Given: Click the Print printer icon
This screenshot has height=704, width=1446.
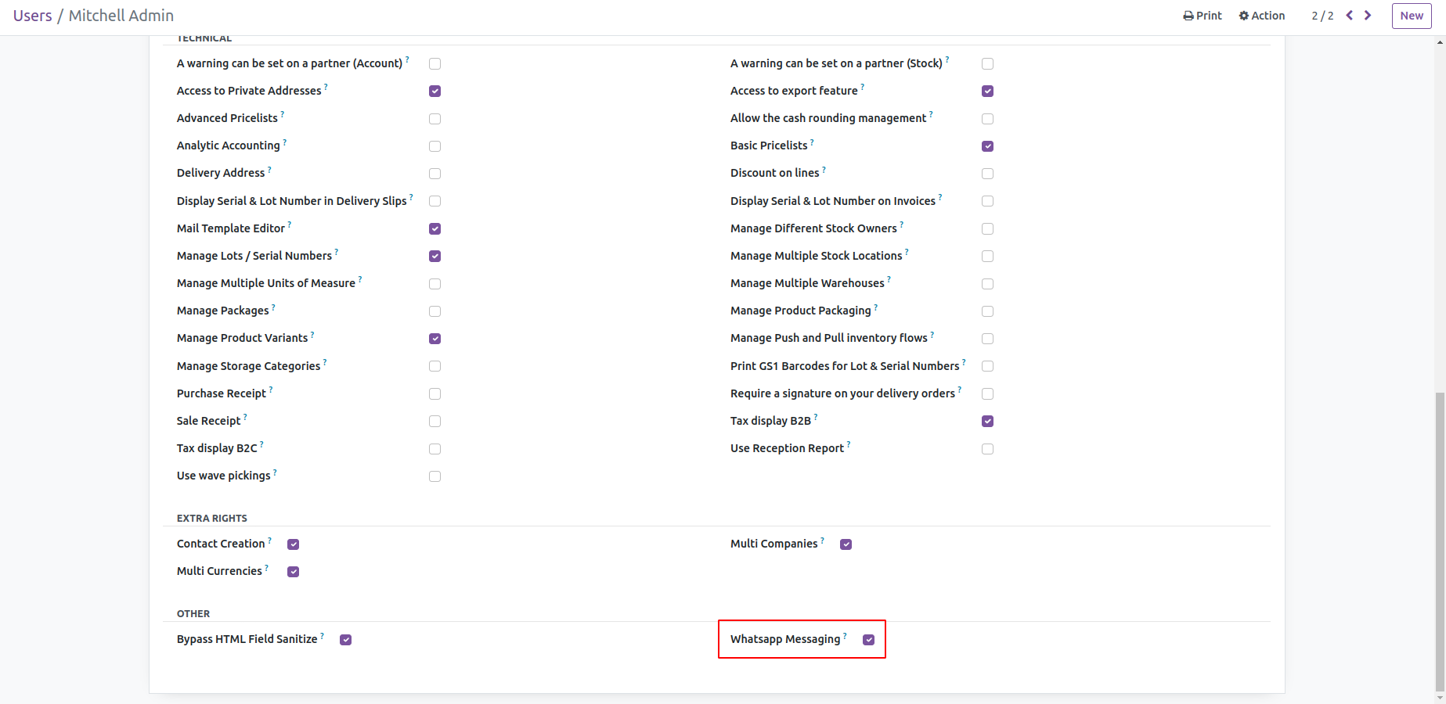Looking at the screenshot, I should (x=1188, y=16).
